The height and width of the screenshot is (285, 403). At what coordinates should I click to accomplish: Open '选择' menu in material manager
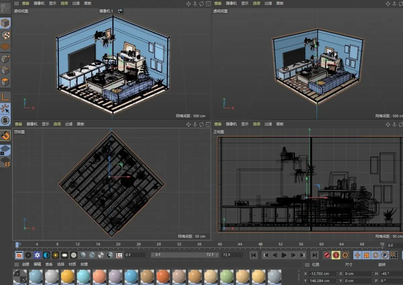coord(60,264)
